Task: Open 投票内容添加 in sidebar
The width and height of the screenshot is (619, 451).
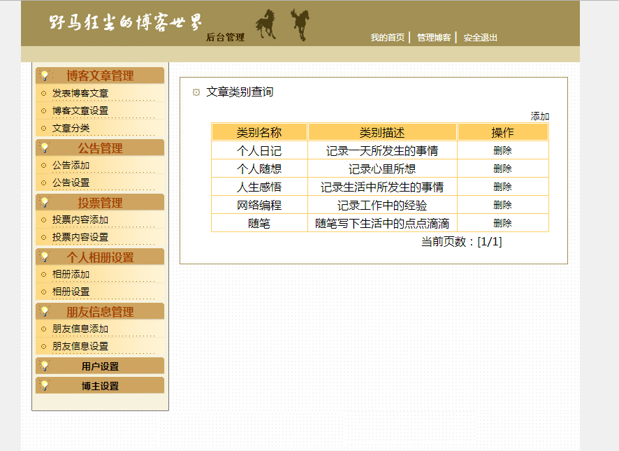Action: 80,220
